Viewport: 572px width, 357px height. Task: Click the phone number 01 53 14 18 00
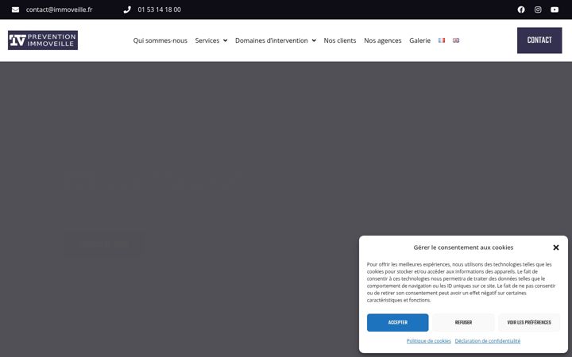pyautogui.click(x=160, y=10)
